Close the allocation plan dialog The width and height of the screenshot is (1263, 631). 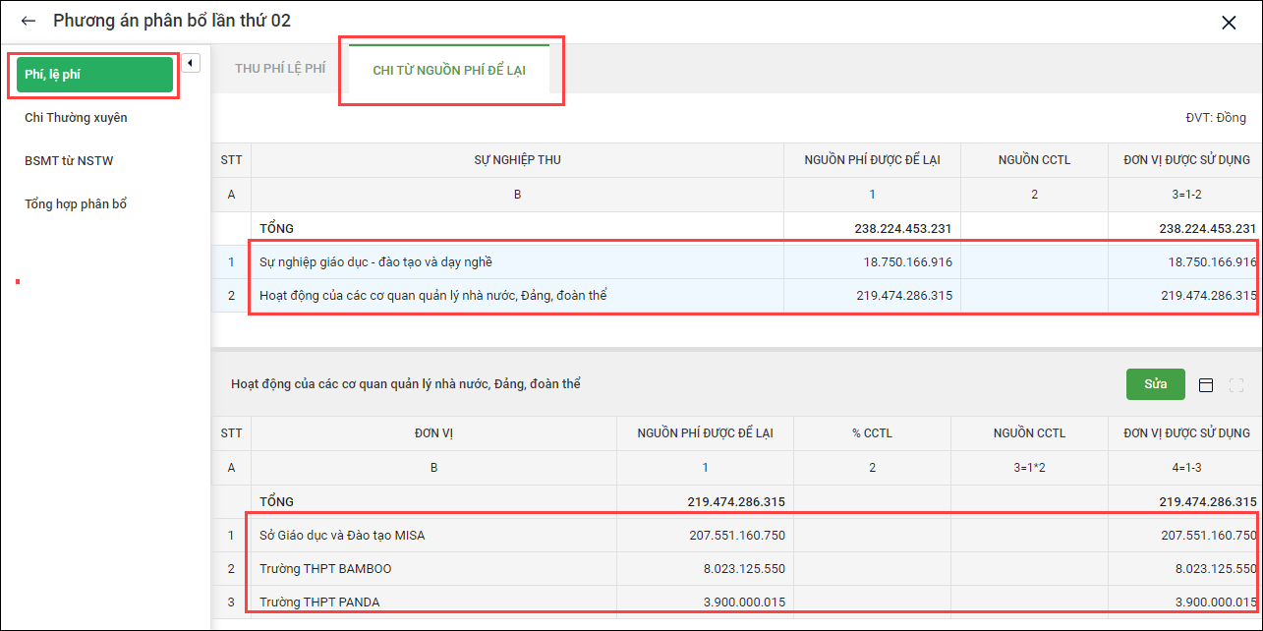pyautogui.click(x=1228, y=23)
